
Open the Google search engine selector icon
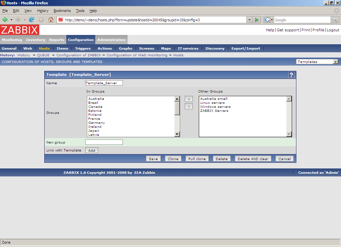269,20
